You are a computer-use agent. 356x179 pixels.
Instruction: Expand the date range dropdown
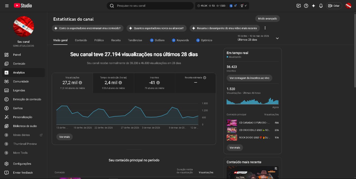pos(277,38)
